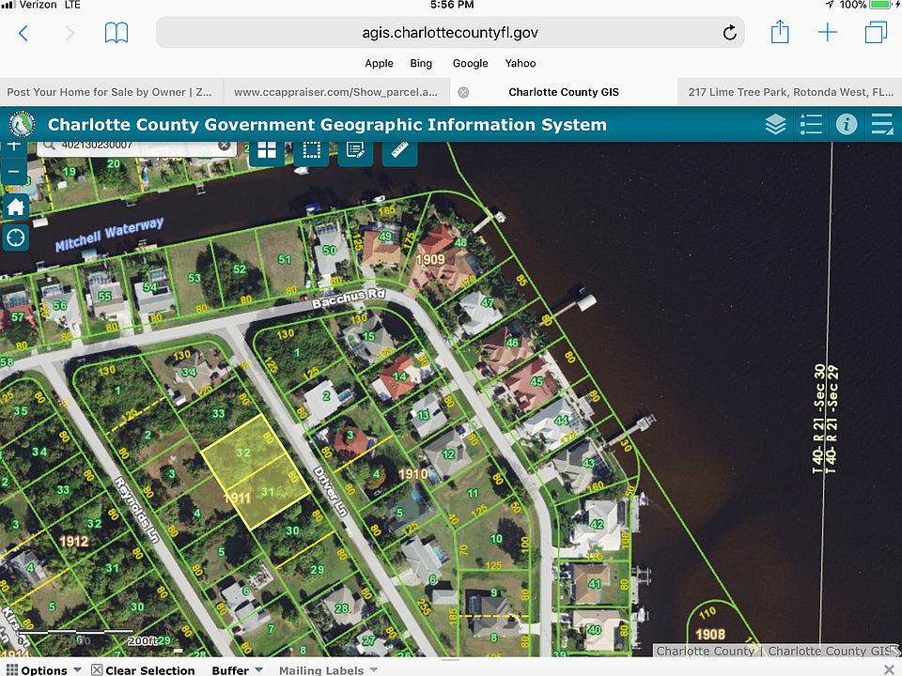Tap the Safari share icon
The image size is (902, 676).
click(780, 32)
